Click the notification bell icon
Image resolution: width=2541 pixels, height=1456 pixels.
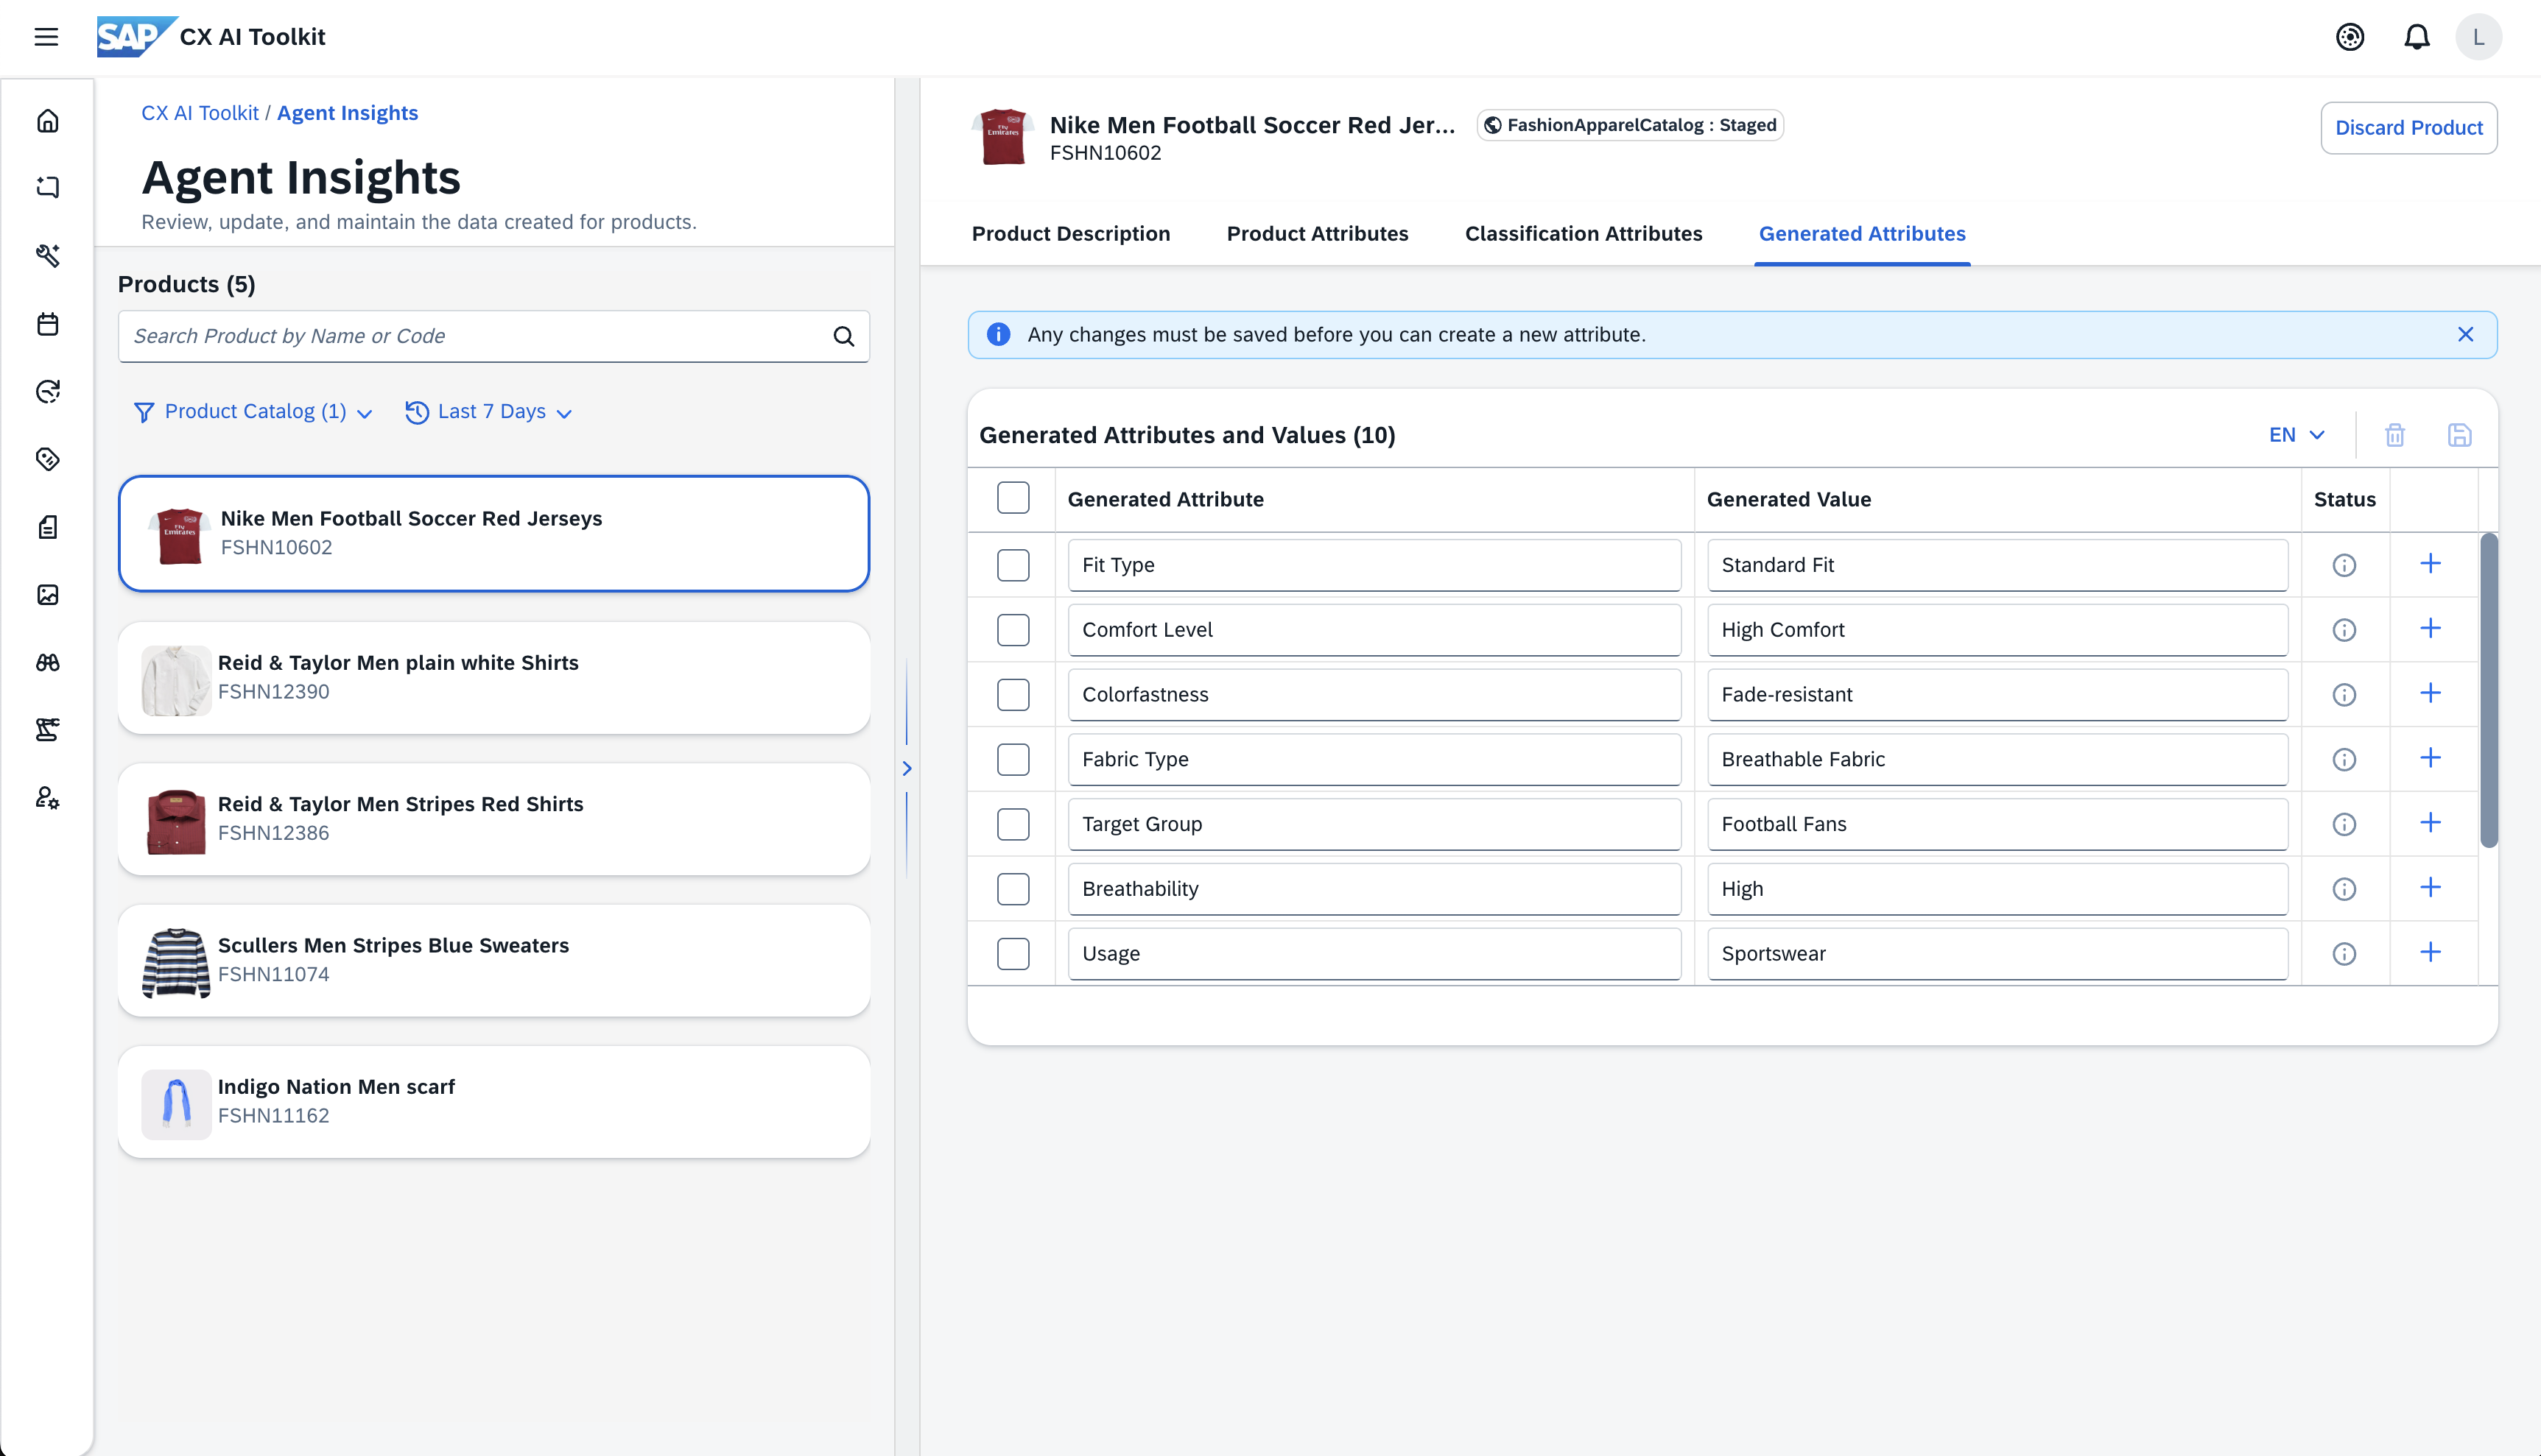pyautogui.click(x=2416, y=37)
